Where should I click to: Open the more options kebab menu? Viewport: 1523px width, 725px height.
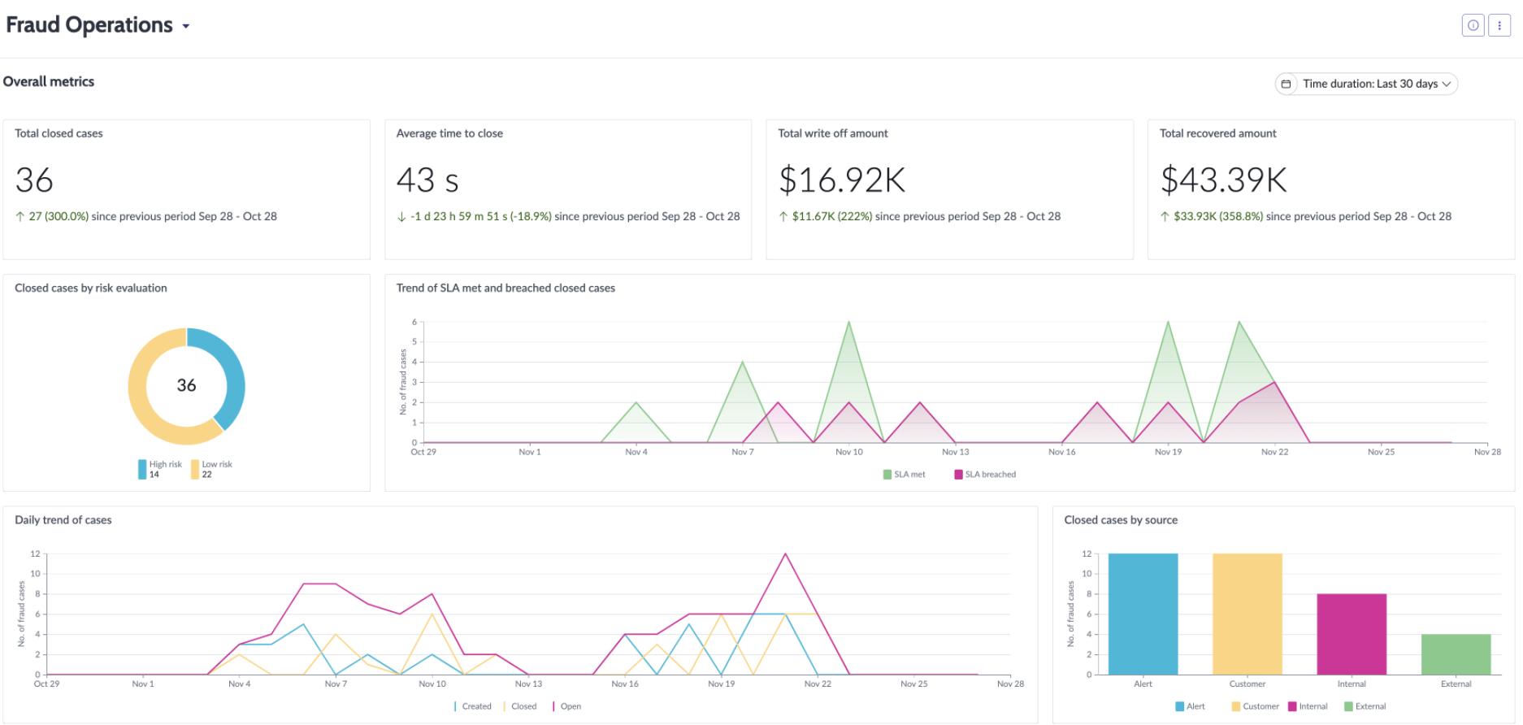pos(1499,25)
